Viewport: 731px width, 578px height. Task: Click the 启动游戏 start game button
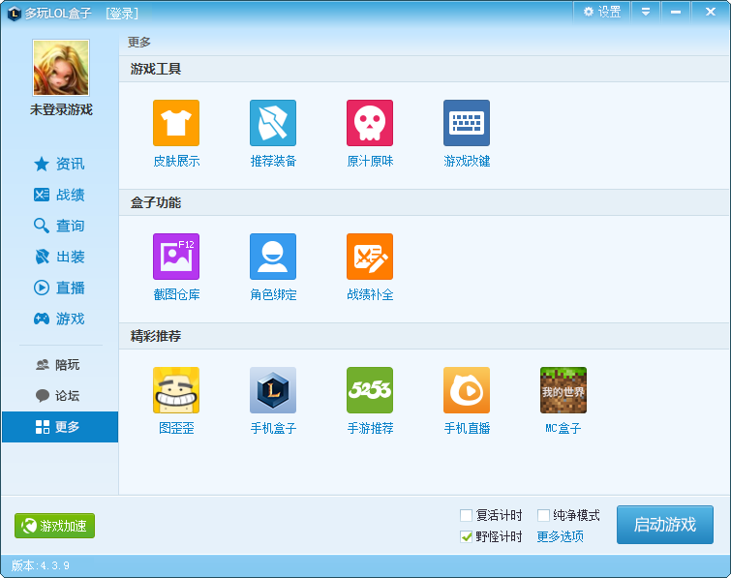[664, 525]
